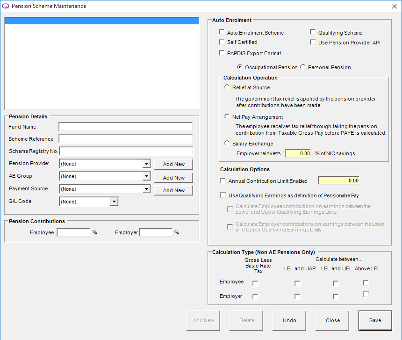Enable the Auto Enrolment Scheme checkbox

(222, 32)
